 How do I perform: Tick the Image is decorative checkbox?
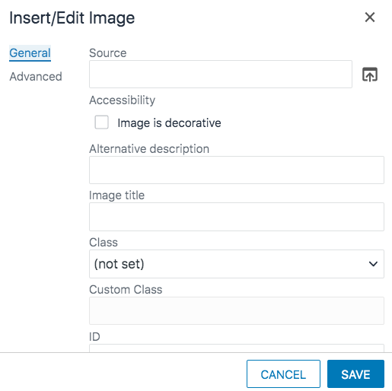pyautogui.click(x=101, y=122)
